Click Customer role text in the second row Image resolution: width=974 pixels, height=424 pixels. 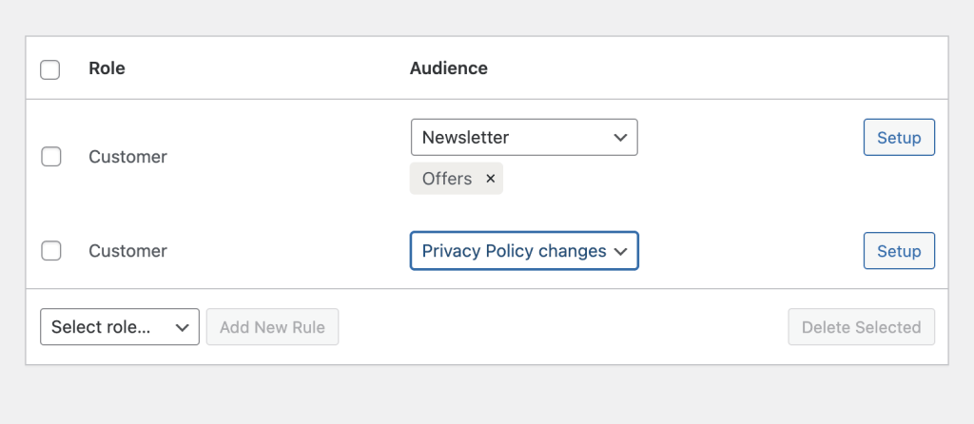click(x=127, y=251)
